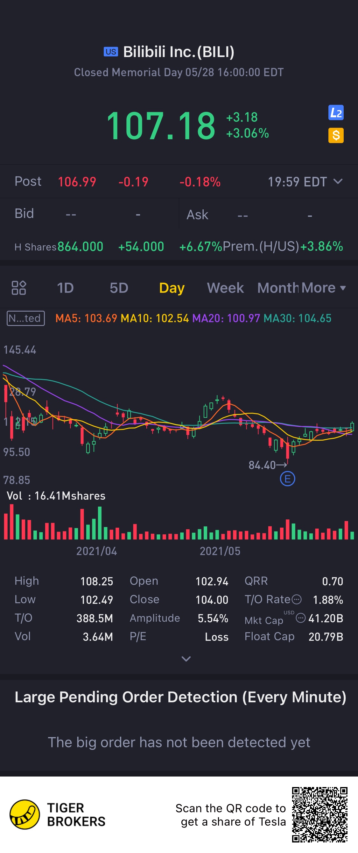358x853 pixels.
Task: Select the Week chart tab
Action: pos(225,288)
